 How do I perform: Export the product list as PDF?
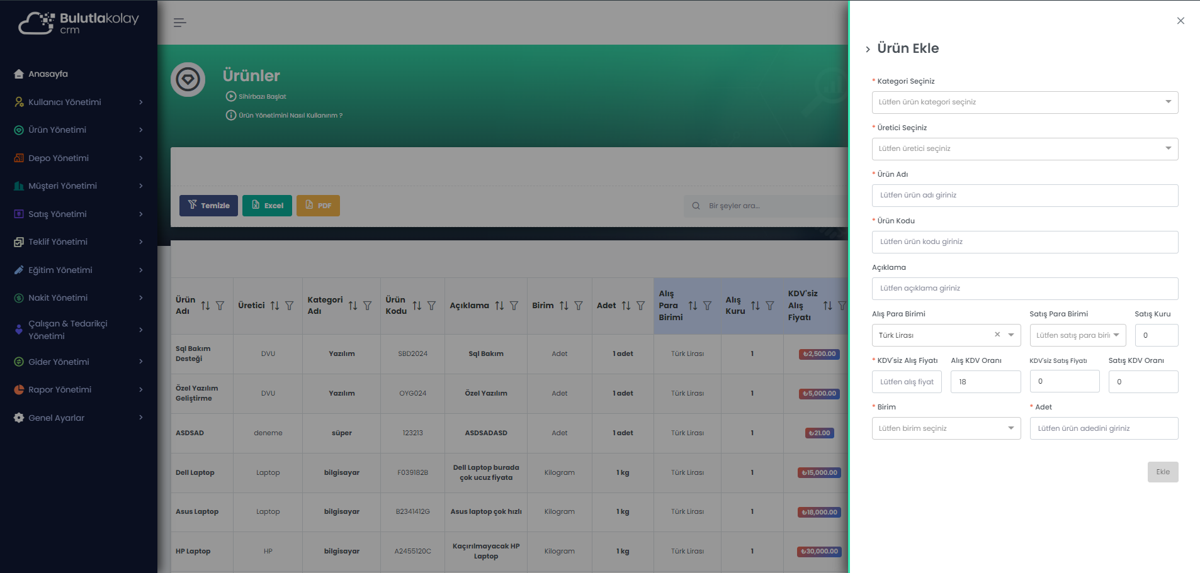pos(318,205)
